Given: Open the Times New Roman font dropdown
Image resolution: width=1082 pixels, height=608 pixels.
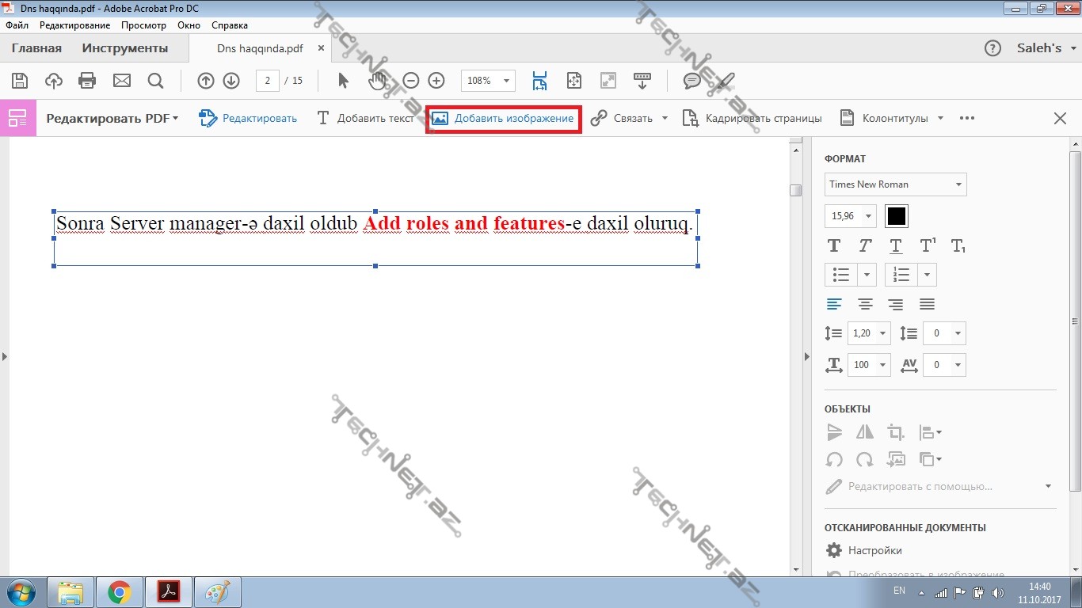Looking at the screenshot, I should pyautogui.click(x=895, y=184).
